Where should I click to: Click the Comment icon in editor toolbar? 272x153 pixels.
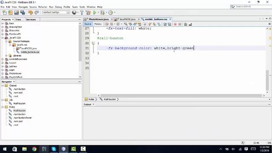(185, 24)
